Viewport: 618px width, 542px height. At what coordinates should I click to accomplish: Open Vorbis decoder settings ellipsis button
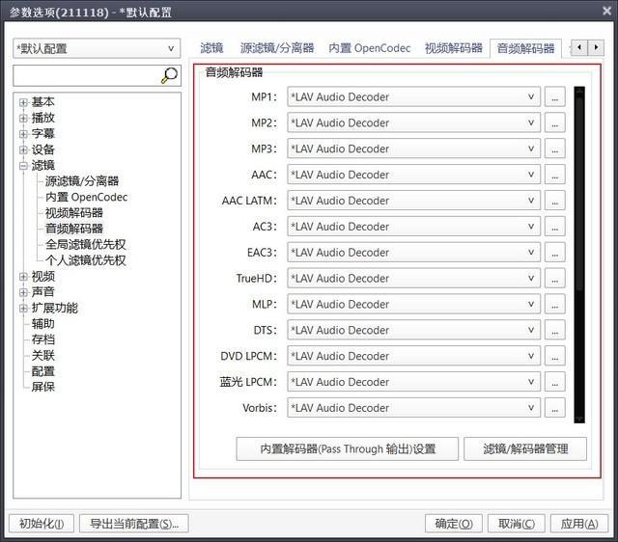pos(554,408)
